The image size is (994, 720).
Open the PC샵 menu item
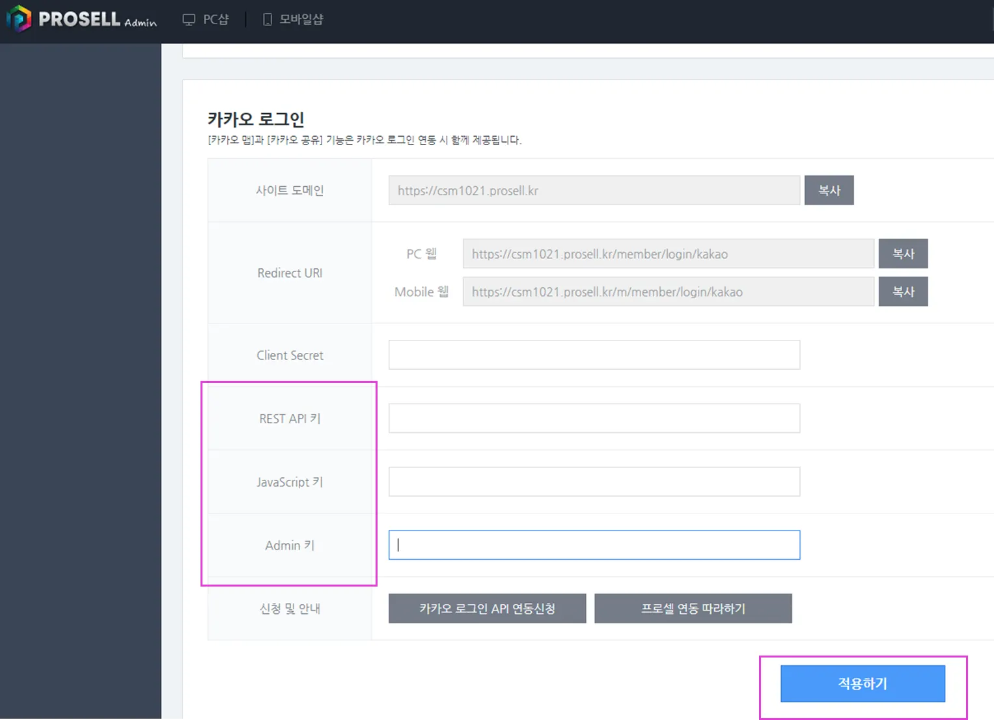click(x=206, y=20)
